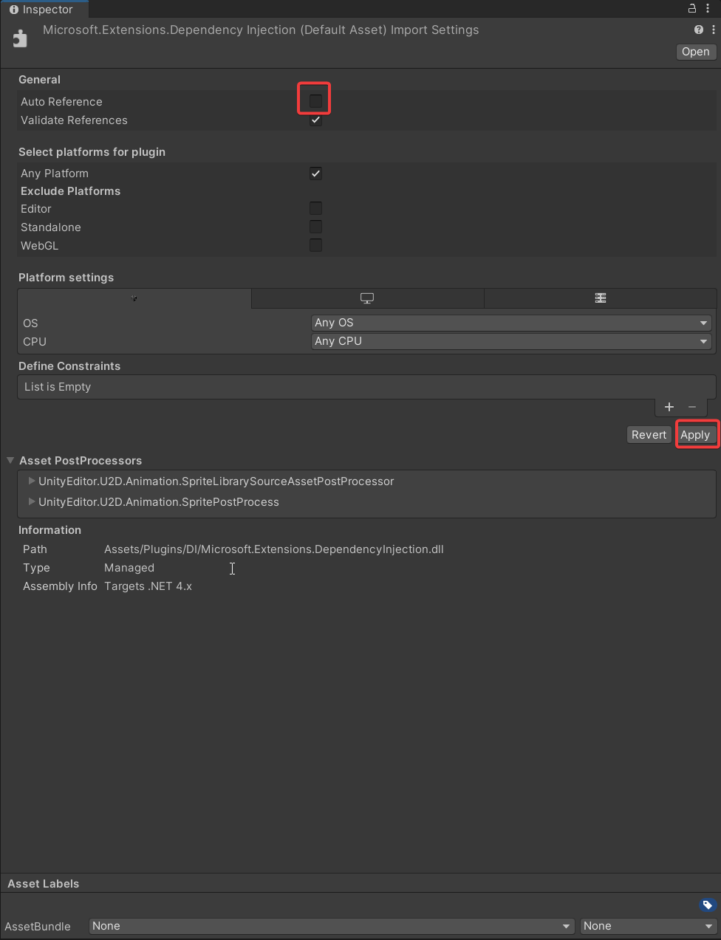This screenshot has width=721, height=940.
Task: Click the Apply button
Action: click(x=695, y=435)
